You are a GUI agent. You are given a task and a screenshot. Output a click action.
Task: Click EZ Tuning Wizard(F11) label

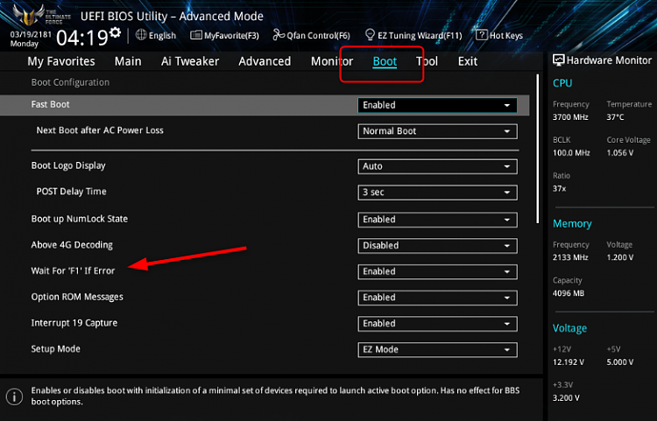(x=420, y=36)
